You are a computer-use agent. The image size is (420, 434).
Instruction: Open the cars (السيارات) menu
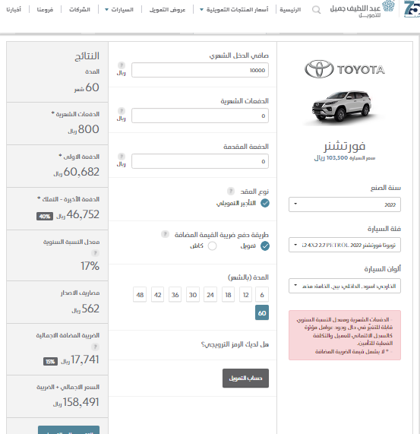[119, 10]
